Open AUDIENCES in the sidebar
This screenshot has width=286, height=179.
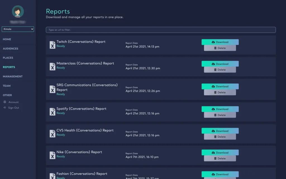coord(10,49)
